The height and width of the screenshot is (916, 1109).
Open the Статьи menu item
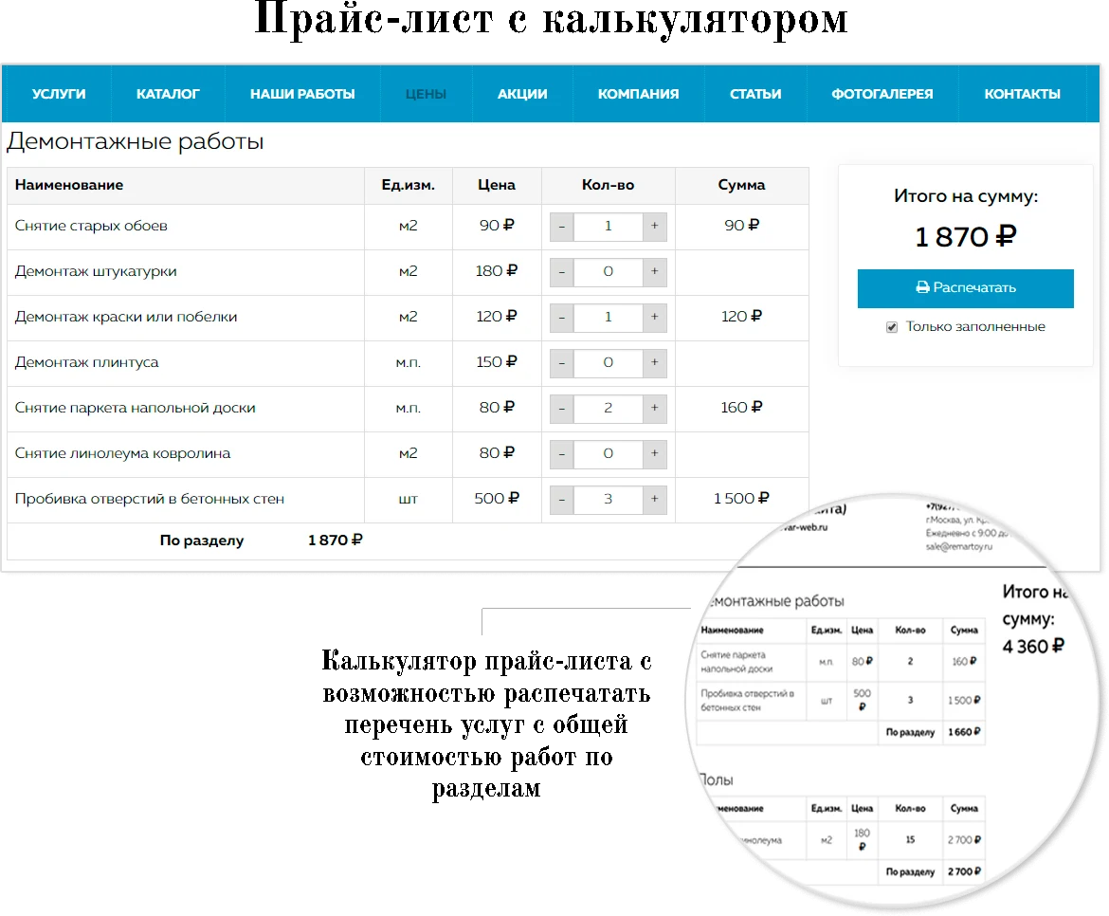(755, 94)
